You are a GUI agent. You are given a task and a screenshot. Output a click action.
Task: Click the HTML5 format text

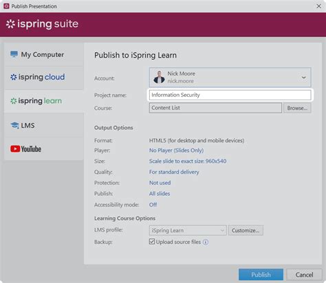coord(197,140)
